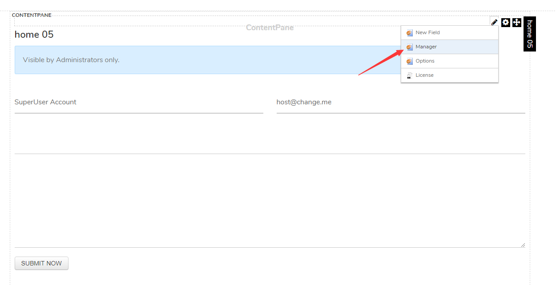Select the vertical home 05 module tab
Viewport: 556px width, 285px height.
click(529, 34)
